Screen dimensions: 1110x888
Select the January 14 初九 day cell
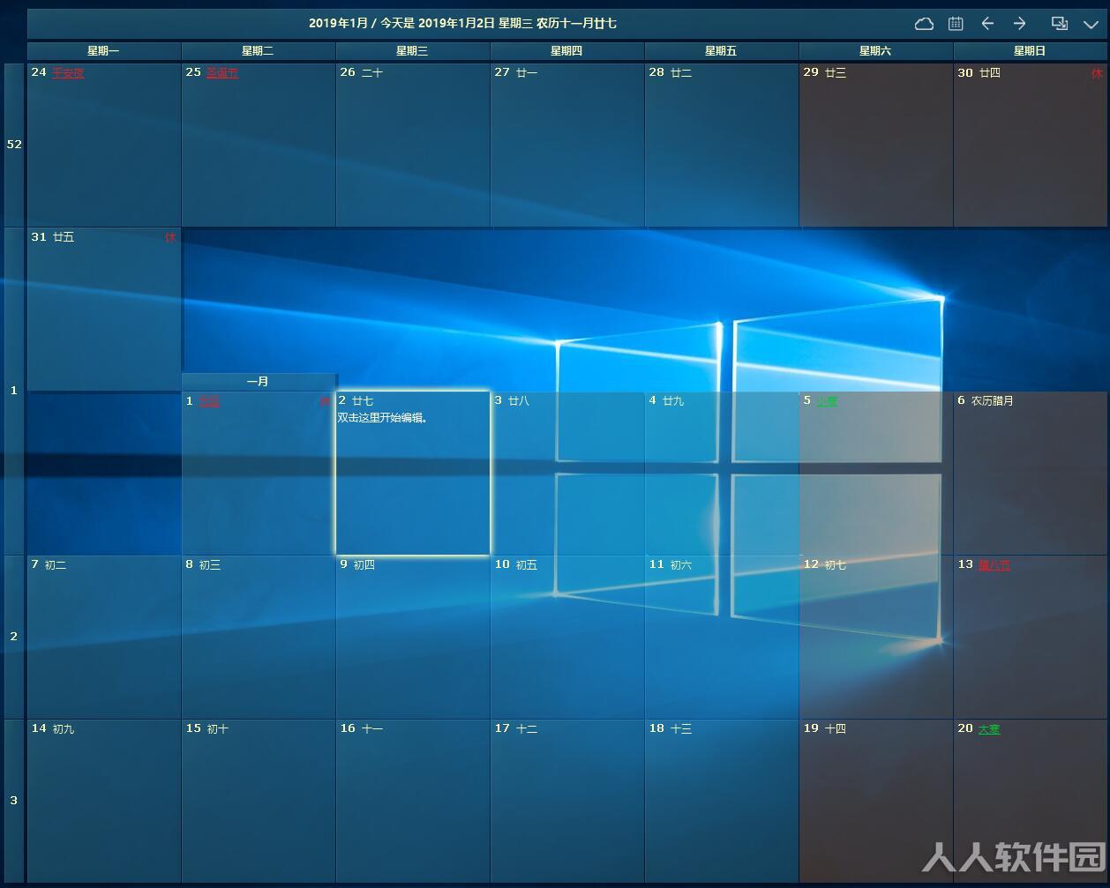(104, 801)
